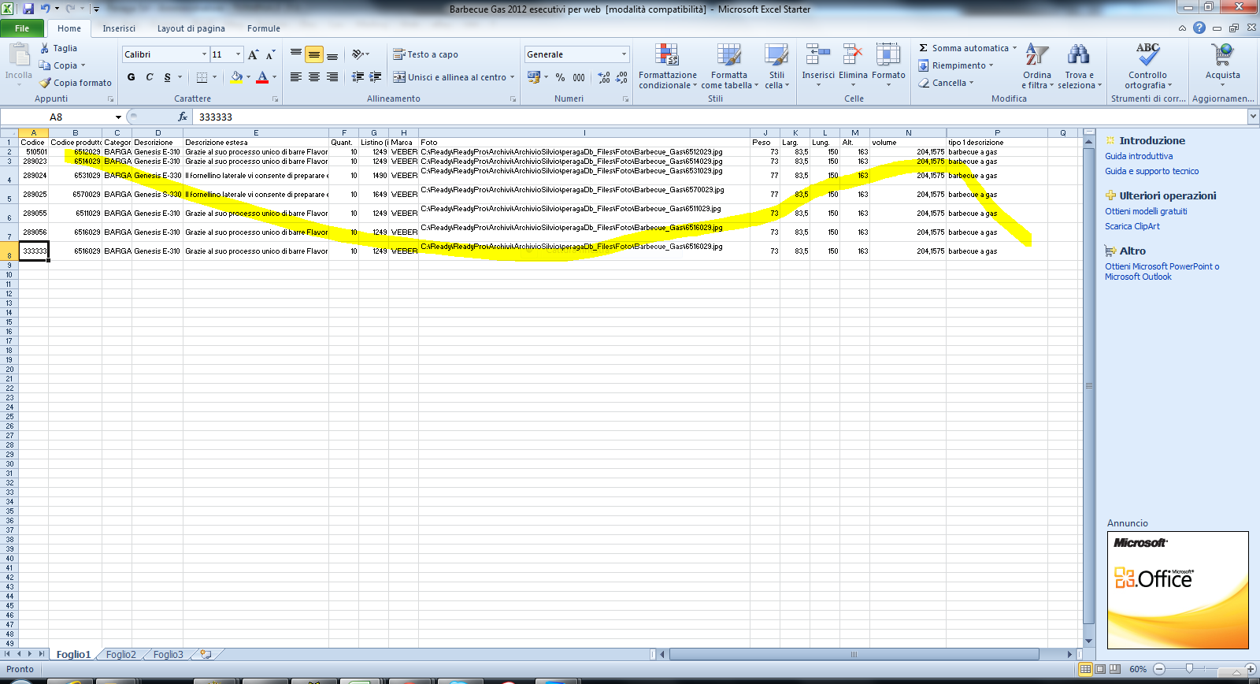Click the formula bar with 333333

720,117
